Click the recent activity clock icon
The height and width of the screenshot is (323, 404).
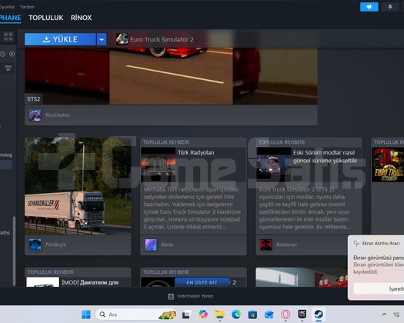pyautogui.click(x=3, y=54)
